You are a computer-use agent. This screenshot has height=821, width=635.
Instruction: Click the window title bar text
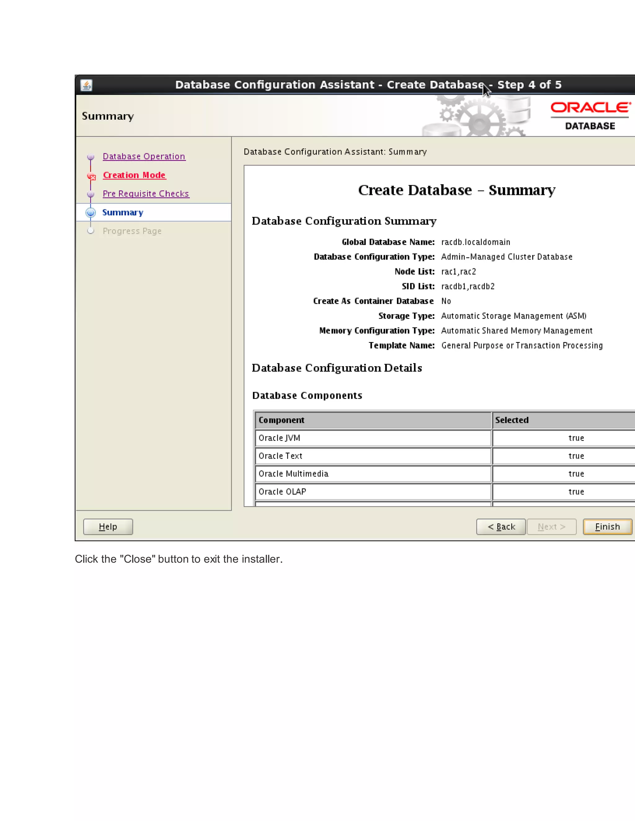(x=368, y=85)
